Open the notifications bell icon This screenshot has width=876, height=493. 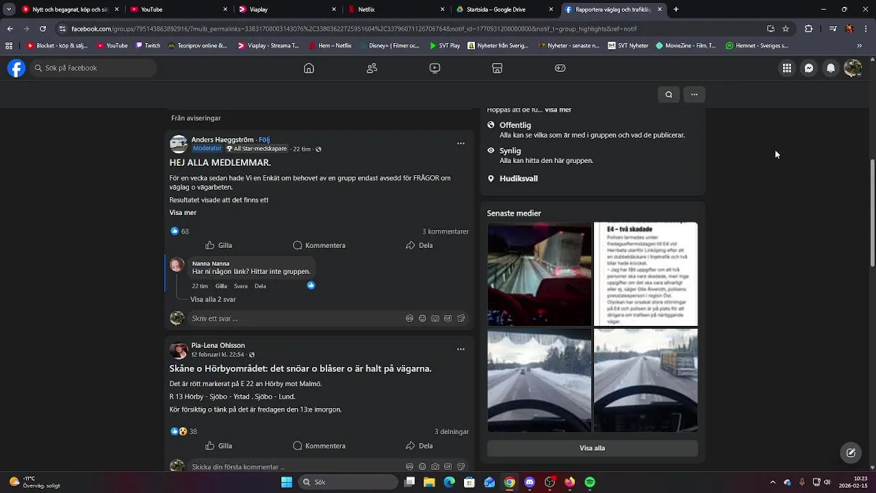coord(831,68)
